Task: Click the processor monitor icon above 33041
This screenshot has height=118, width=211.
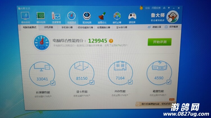Action: point(42,67)
